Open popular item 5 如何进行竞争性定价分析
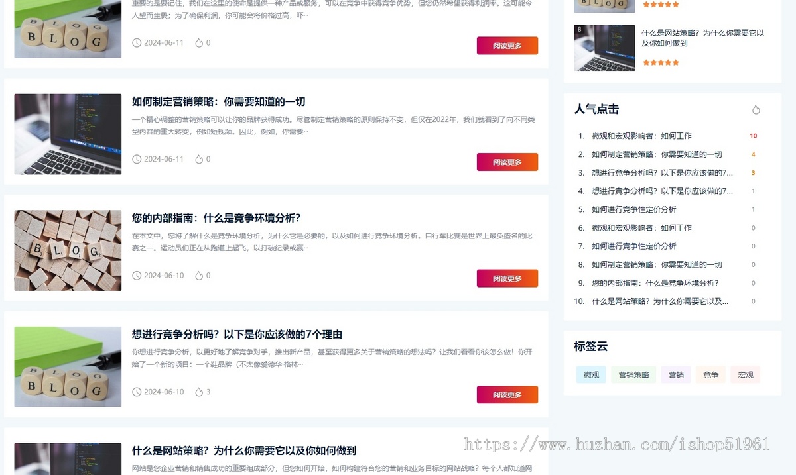The image size is (796, 475). pos(634,209)
